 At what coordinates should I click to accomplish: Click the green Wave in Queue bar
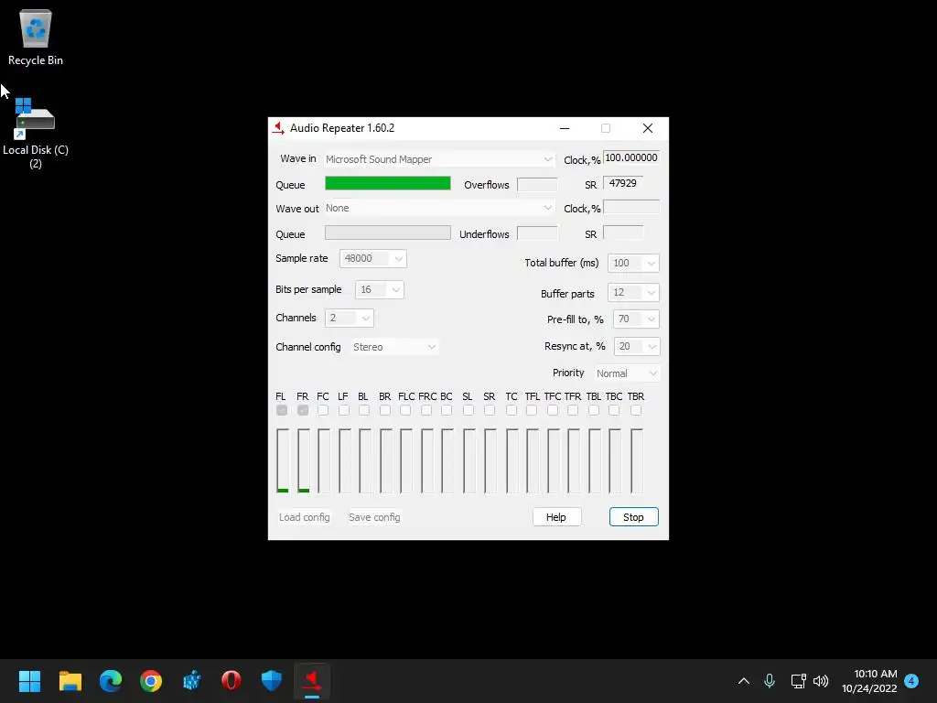pyautogui.click(x=388, y=183)
